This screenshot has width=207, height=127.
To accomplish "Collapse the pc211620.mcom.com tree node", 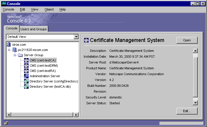I will [9, 50].
